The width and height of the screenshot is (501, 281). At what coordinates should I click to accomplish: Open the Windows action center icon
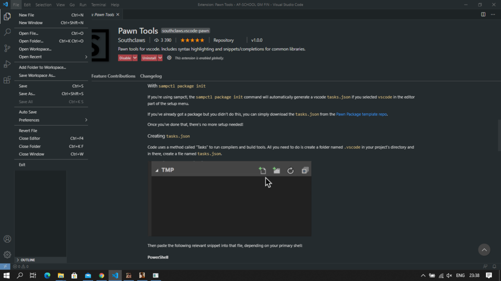click(489, 275)
